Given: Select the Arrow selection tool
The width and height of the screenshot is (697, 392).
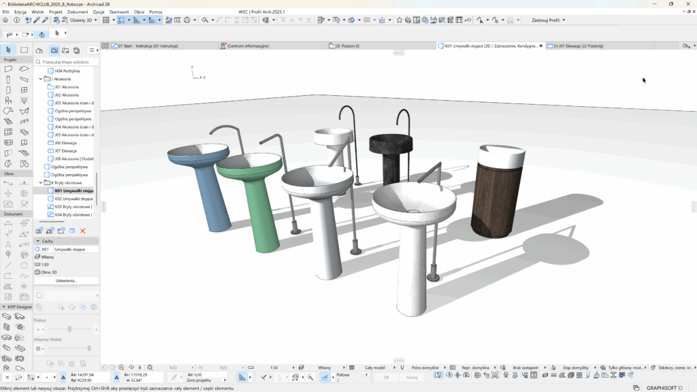Looking at the screenshot, I should [x=8, y=50].
